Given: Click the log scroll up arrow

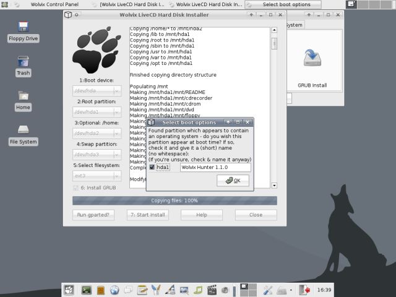Looking at the screenshot, I should pos(274,30).
